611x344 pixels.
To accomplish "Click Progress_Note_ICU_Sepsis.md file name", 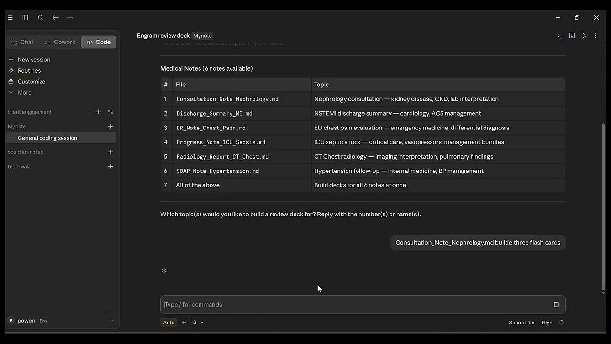I will pyautogui.click(x=221, y=142).
